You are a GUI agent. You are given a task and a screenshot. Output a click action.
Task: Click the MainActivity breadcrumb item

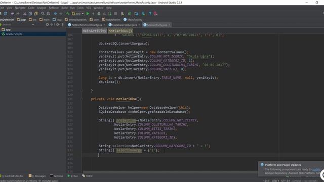pyautogui.click(x=133, y=20)
